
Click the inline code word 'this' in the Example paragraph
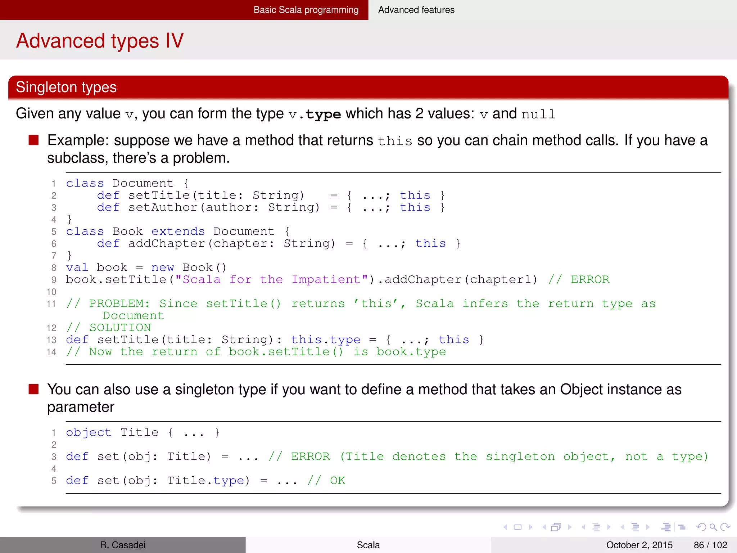[395, 141]
